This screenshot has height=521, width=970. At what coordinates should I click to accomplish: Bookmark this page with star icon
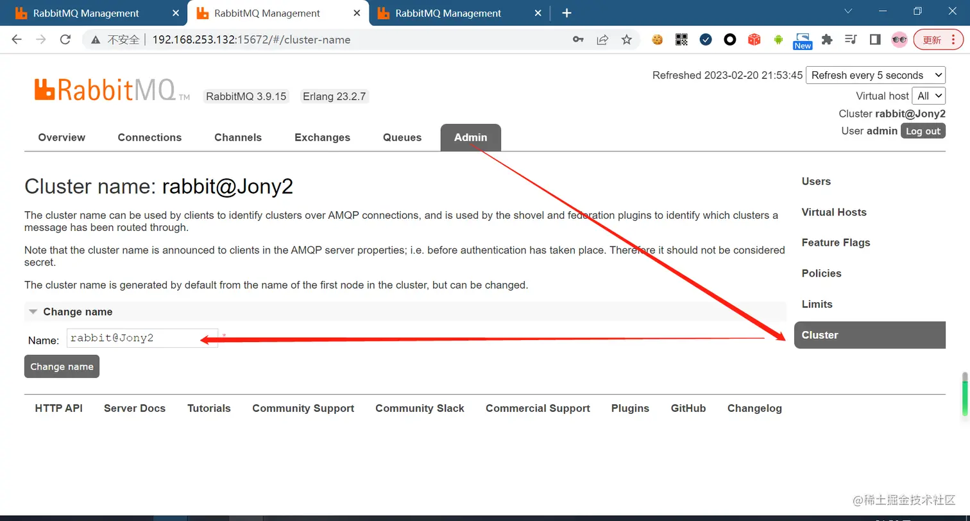point(627,39)
